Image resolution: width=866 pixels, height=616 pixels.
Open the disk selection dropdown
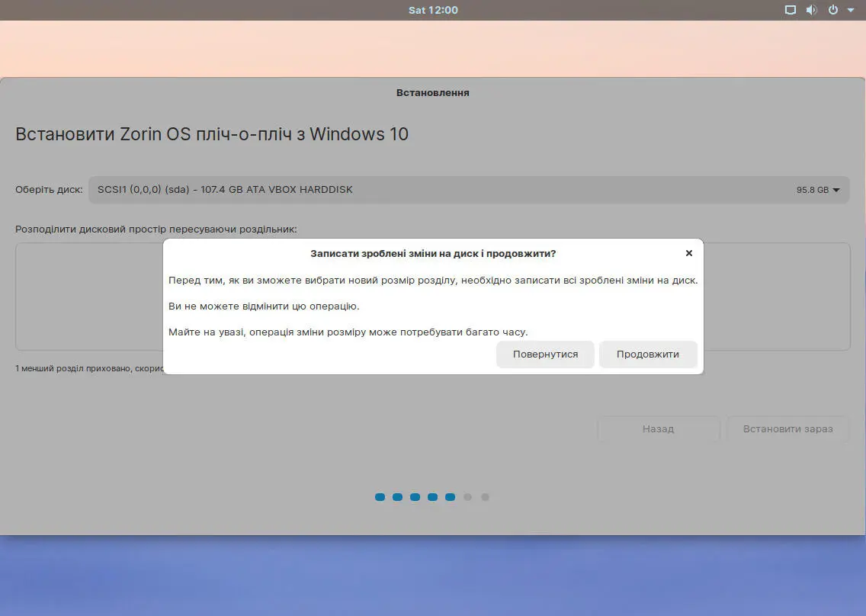pos(468,190)
